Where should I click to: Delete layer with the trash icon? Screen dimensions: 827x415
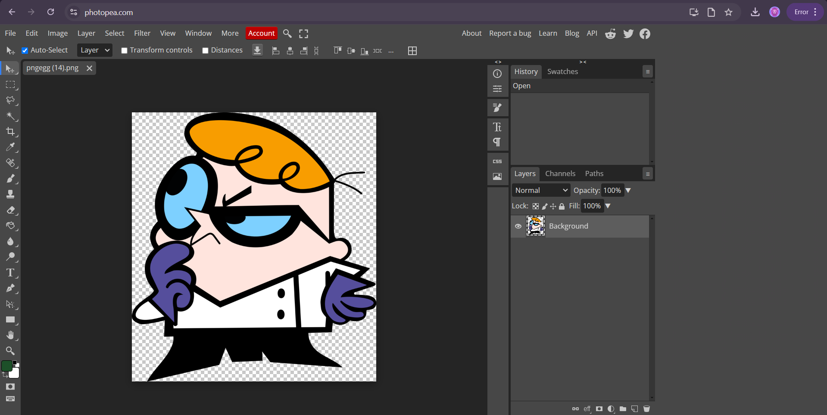click(646, 409)
